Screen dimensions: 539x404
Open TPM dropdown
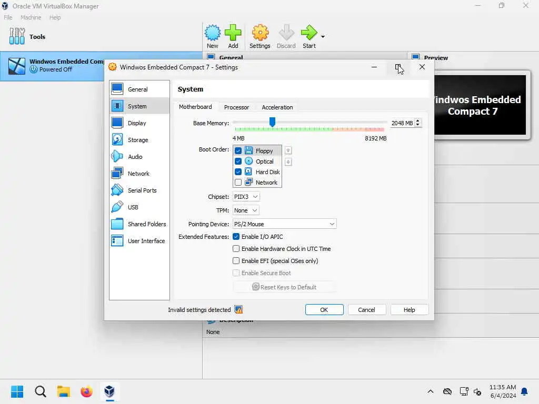tap(246, 210)
